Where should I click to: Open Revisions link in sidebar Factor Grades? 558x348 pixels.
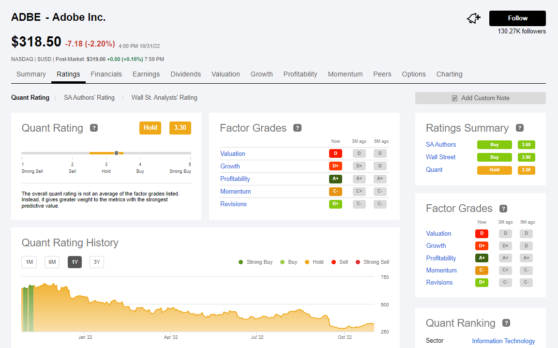click(439, 282)
